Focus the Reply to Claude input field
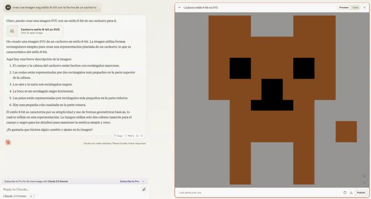The width and height of the screenshot is (371, 199). [x=71, y=189]
